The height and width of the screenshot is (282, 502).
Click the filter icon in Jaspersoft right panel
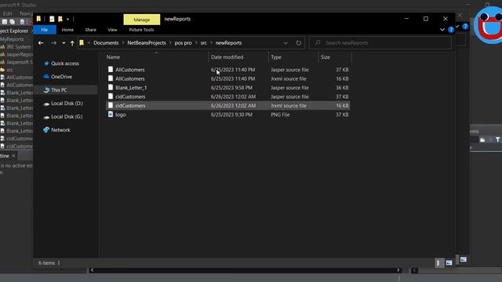coord(497,139)
